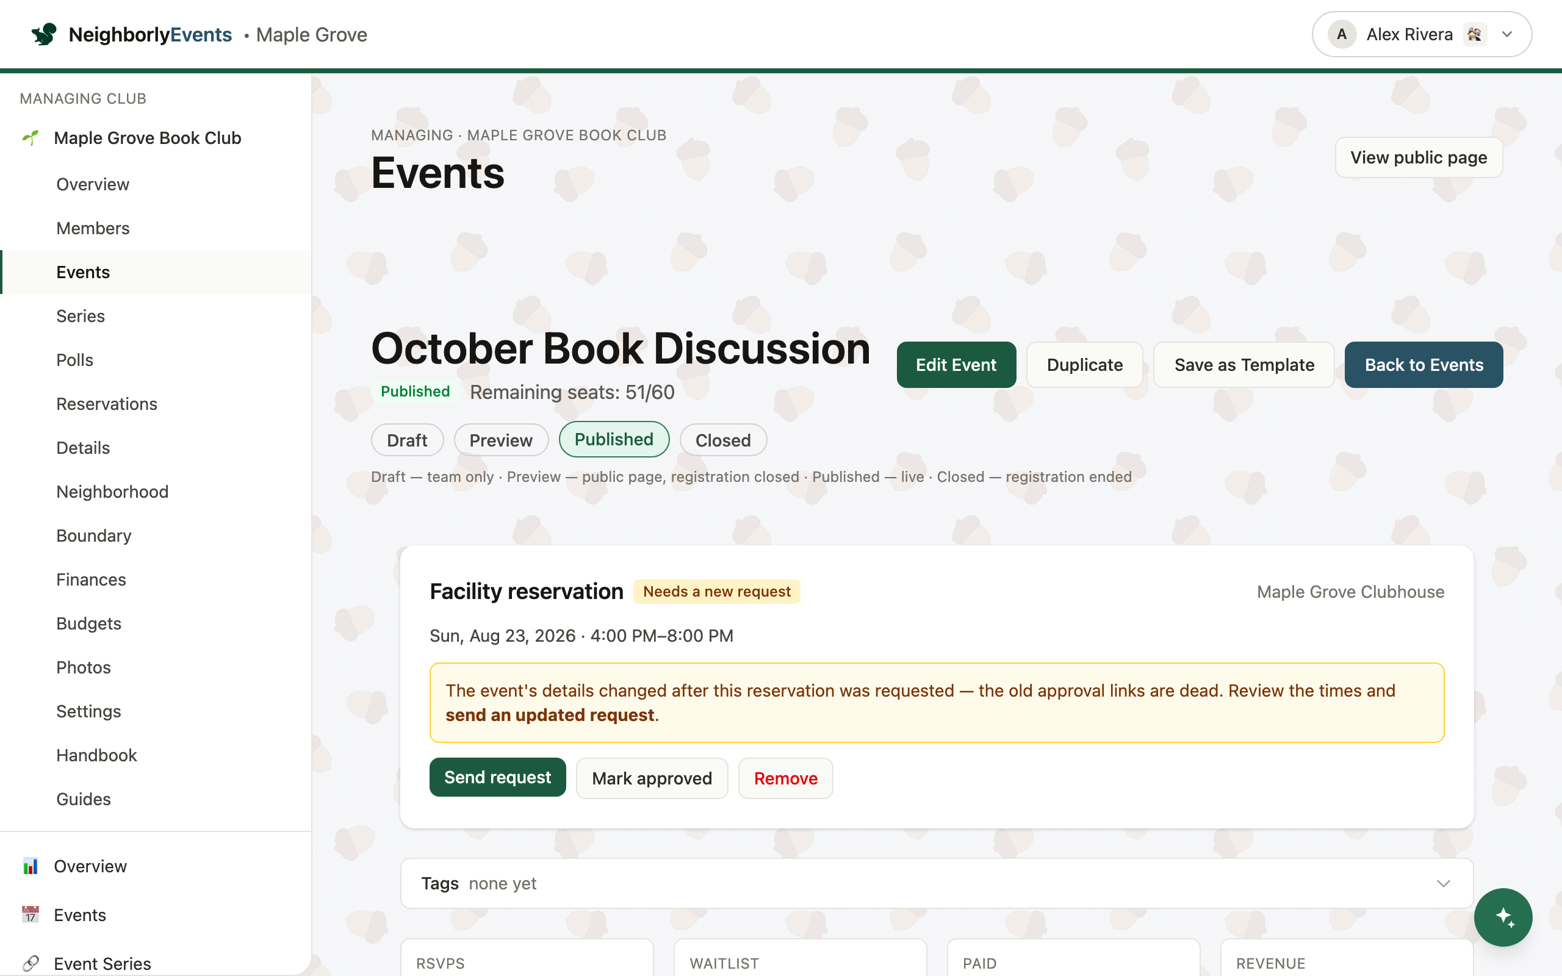1562x976 pixels.
Task: Click the 'Needs a new request' badge
Action: point(716,591)
